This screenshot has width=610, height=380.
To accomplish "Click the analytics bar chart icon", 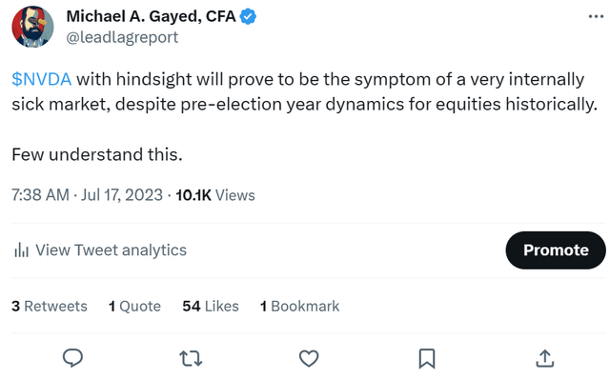I will click(x=21, y=250).
